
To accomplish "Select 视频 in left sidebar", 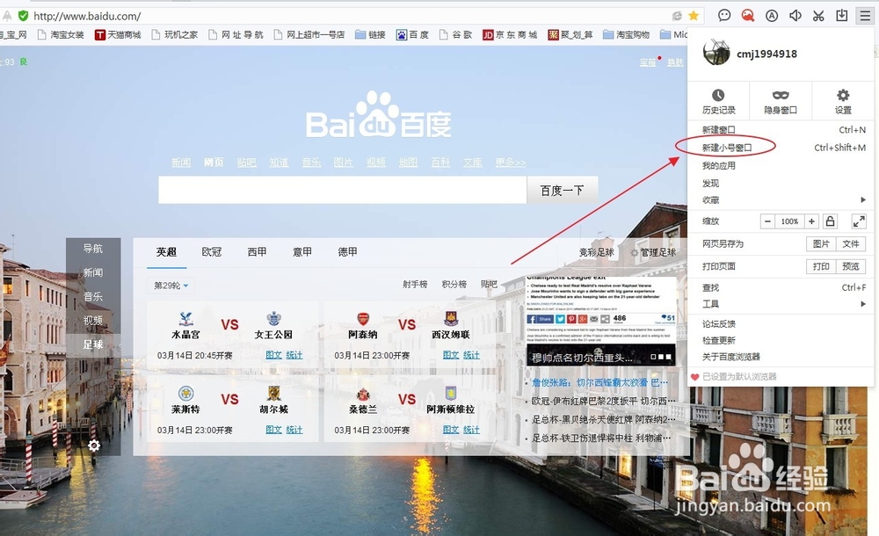I will coord(93,321).
